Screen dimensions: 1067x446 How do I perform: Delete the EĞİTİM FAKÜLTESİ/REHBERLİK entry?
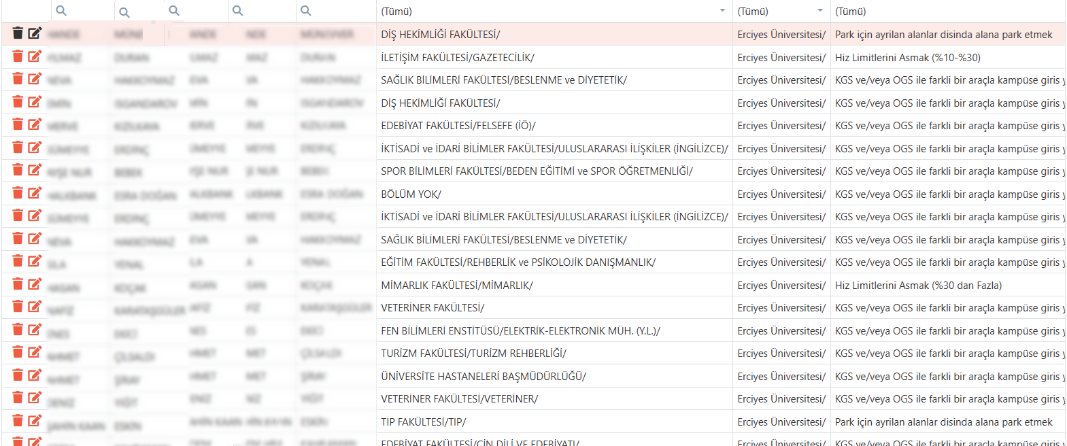[x=18, y=261]
